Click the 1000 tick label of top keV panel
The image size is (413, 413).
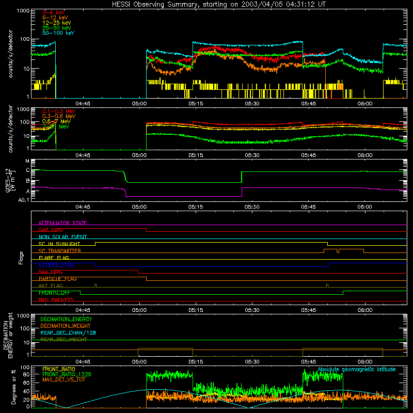click(x=23, y=11)
